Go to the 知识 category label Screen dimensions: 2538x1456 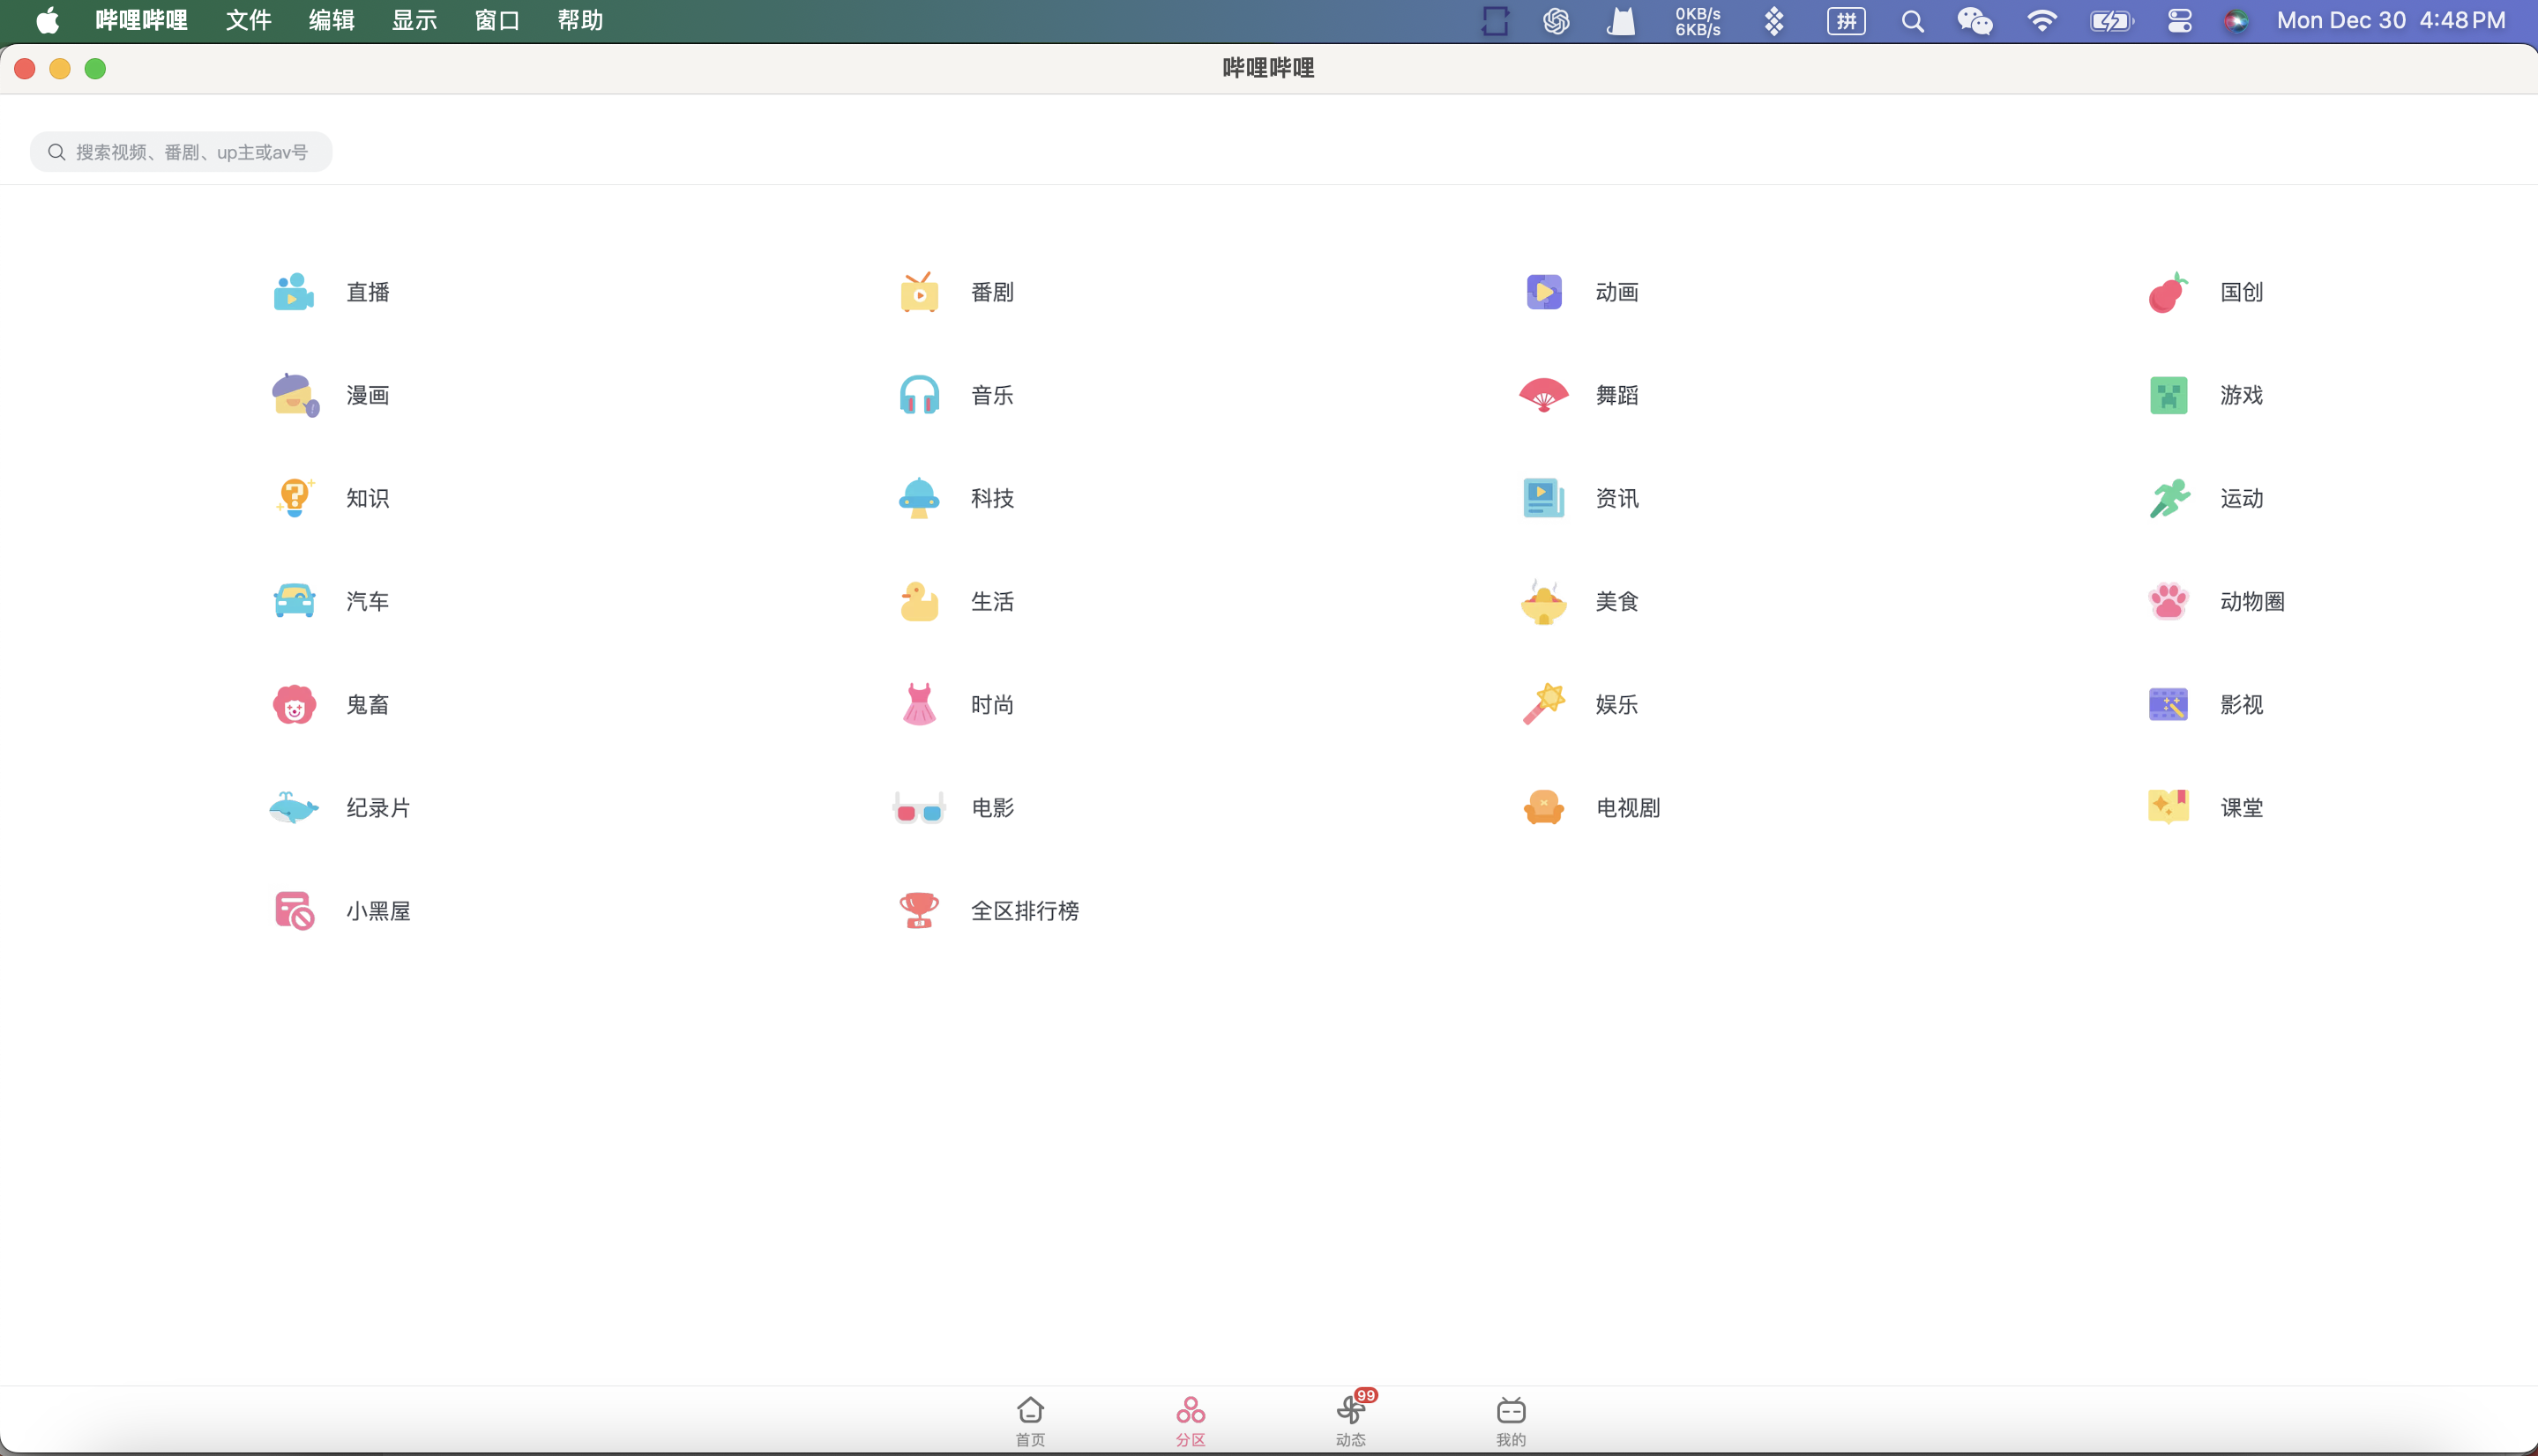(x=368, y=498)
